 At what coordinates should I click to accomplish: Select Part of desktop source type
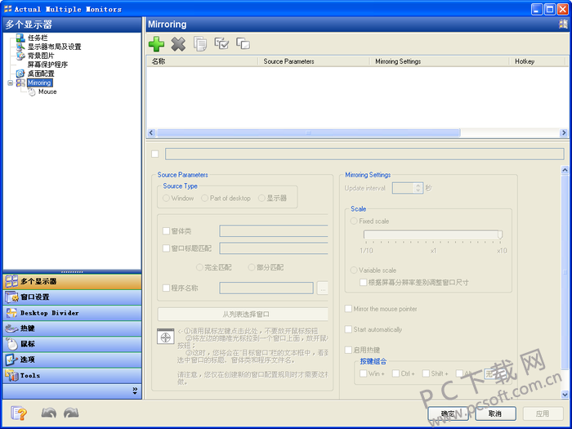[204, 198]
